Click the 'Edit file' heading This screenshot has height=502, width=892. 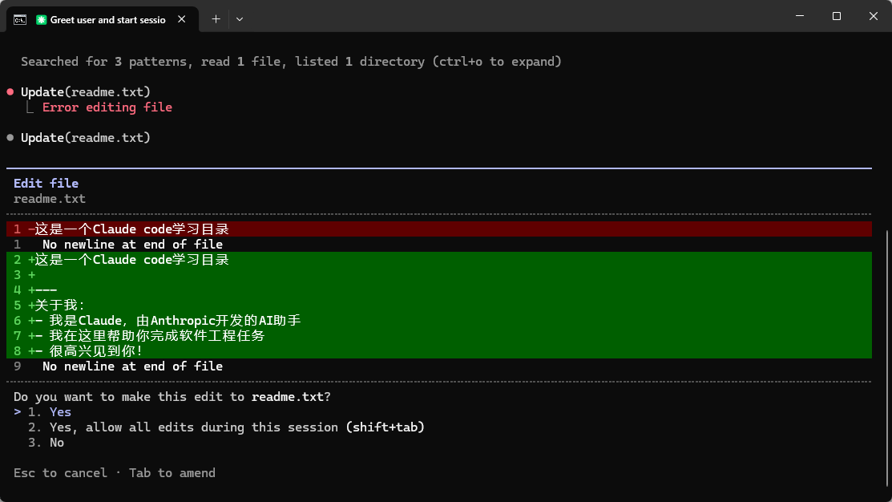pos(46,184)
